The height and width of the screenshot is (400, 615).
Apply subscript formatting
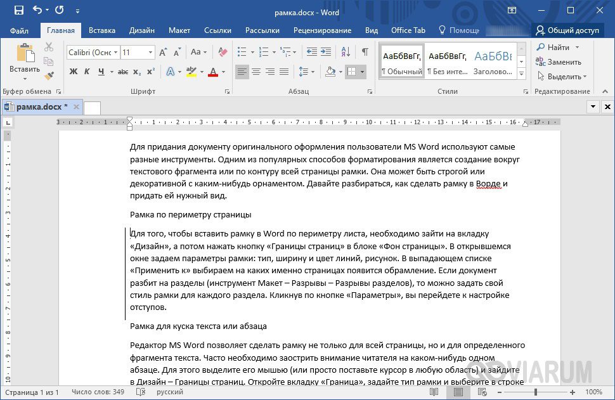136,72
